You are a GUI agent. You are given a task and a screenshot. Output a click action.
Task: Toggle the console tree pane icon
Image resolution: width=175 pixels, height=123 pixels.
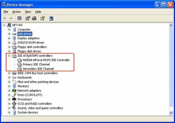[19, 18]
